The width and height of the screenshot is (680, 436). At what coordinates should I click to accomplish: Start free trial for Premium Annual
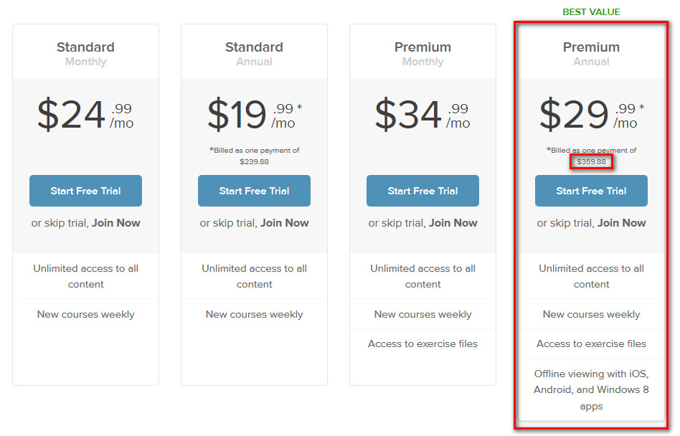click(x=591, y=191)
